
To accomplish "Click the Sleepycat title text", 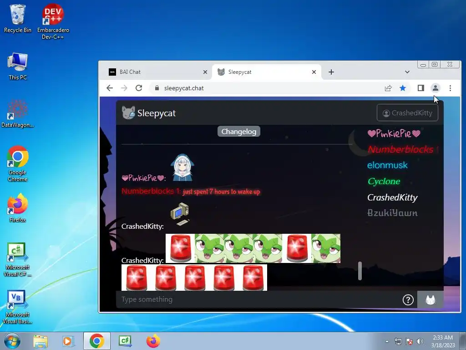I will pyautogui.click(x=157, y=113).
